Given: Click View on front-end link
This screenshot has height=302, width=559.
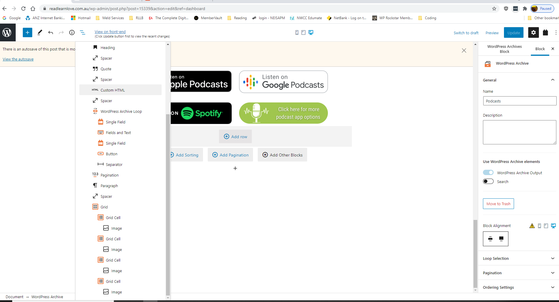Looking at the screenshot, I should (110, 32).
